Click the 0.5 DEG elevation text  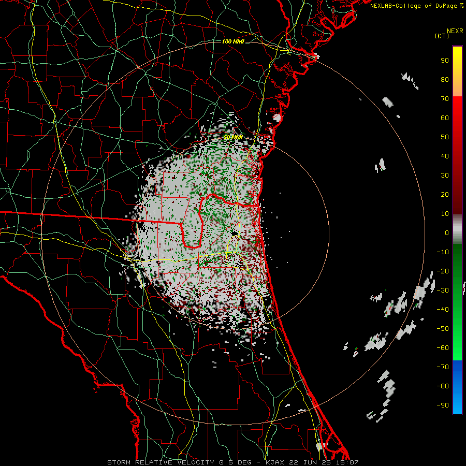235,462
